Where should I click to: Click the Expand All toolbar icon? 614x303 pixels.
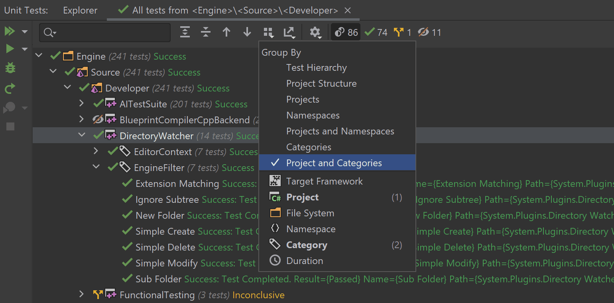coord(185,32)
